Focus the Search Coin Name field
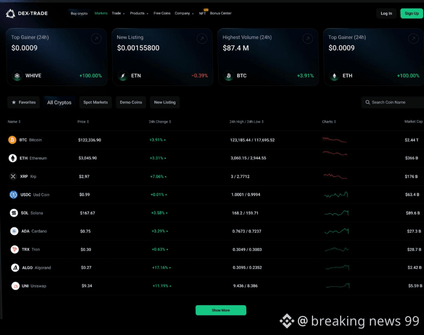The image size is (424, 335). coord(393,102)
